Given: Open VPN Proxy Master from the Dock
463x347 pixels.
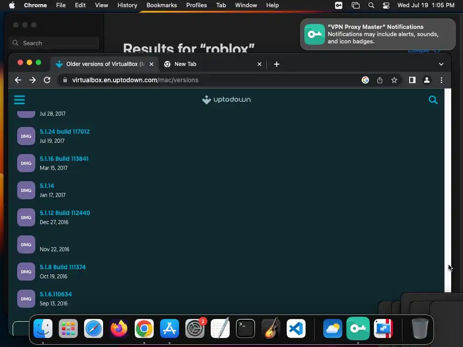Looking at the screenshot, I should click(358, 328).
